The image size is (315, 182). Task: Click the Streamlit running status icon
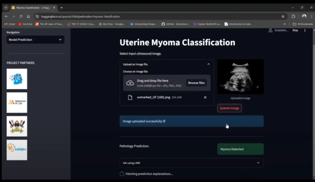click(x=270, y=30)
